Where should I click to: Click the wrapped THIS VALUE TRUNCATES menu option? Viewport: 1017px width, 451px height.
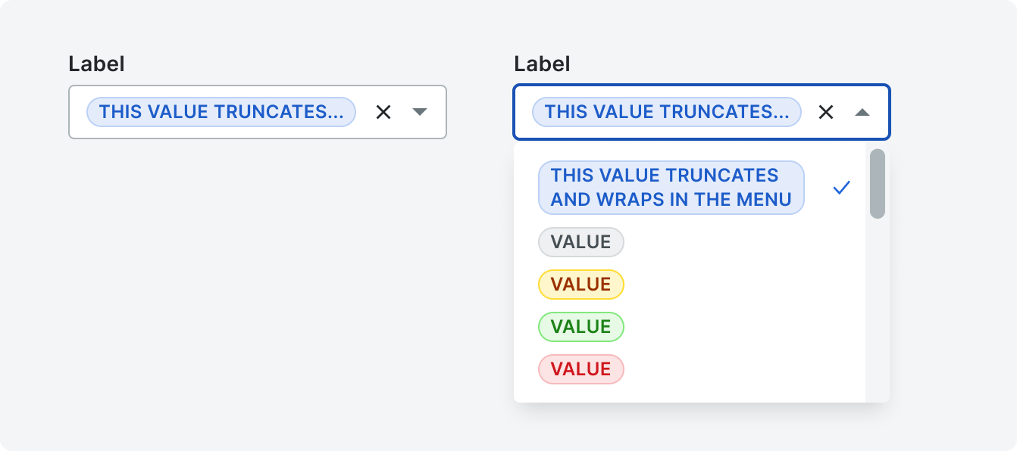671,188
